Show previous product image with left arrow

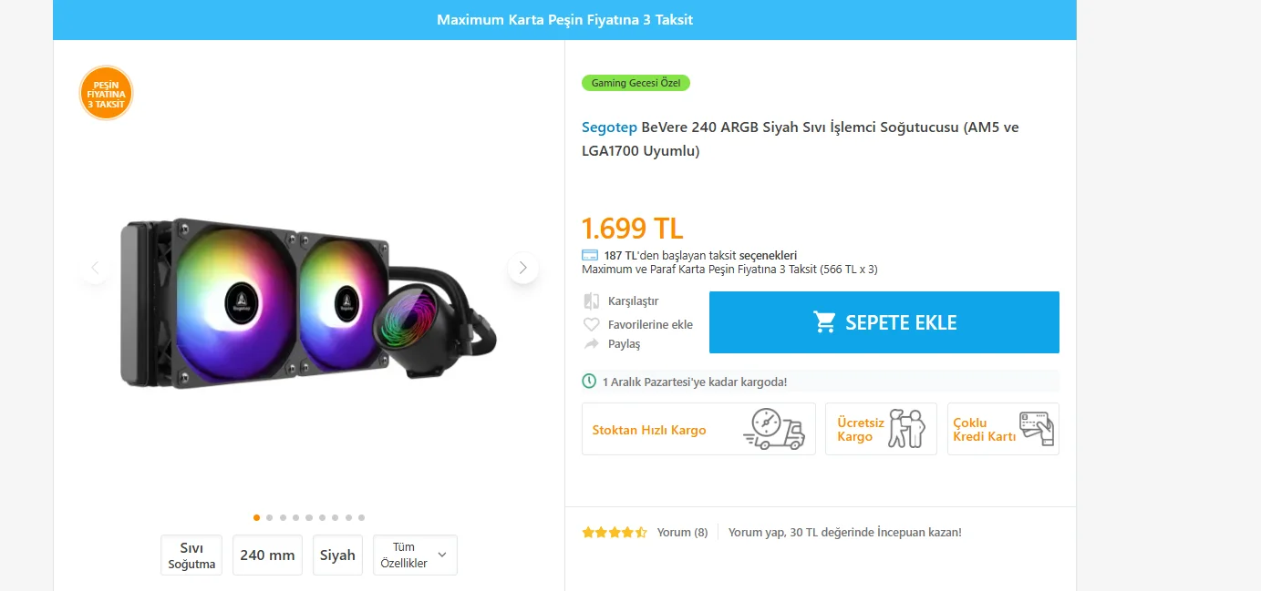[95, 268]
